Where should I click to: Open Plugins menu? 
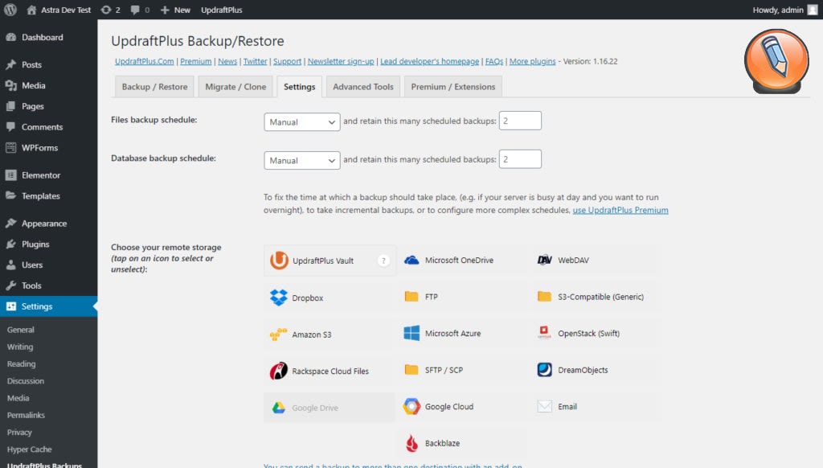click(x=48, y=244)
